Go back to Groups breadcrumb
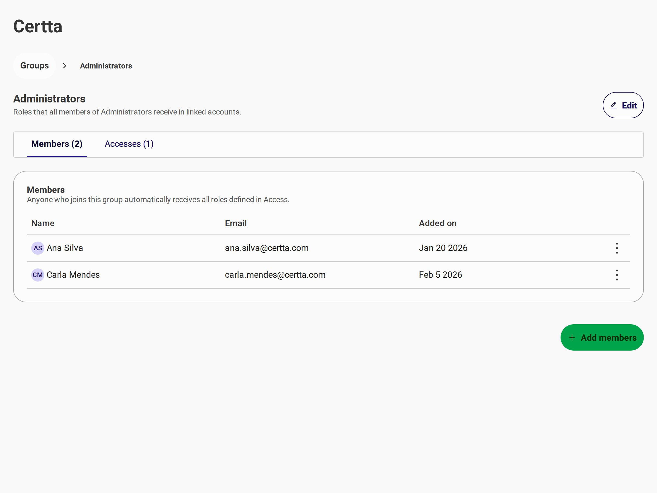The height and width of the screenshot is (493, 657). (x=35, y=66)
